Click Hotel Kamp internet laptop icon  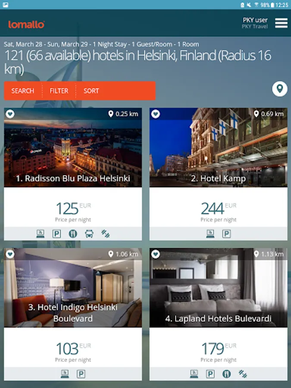pos(210,234)
